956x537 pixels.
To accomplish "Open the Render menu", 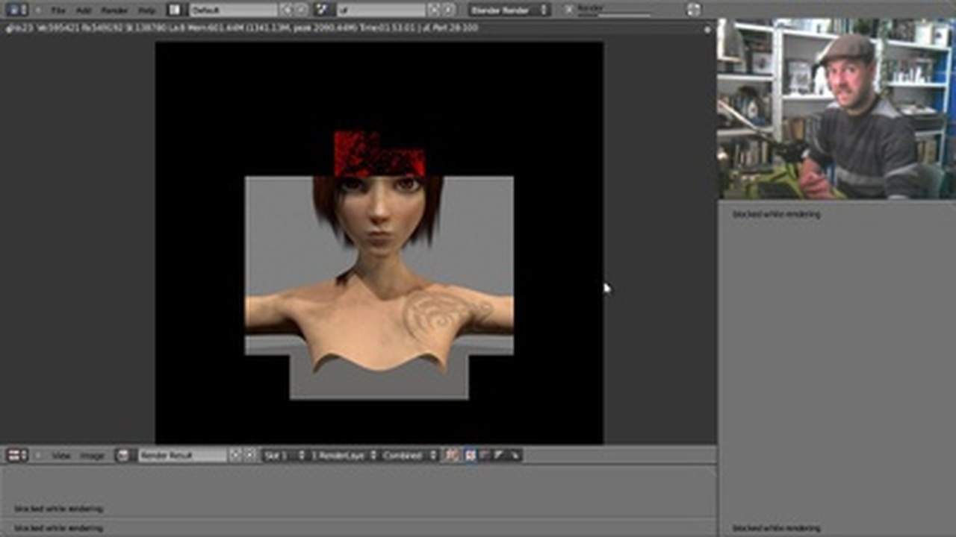I will 114,10.
